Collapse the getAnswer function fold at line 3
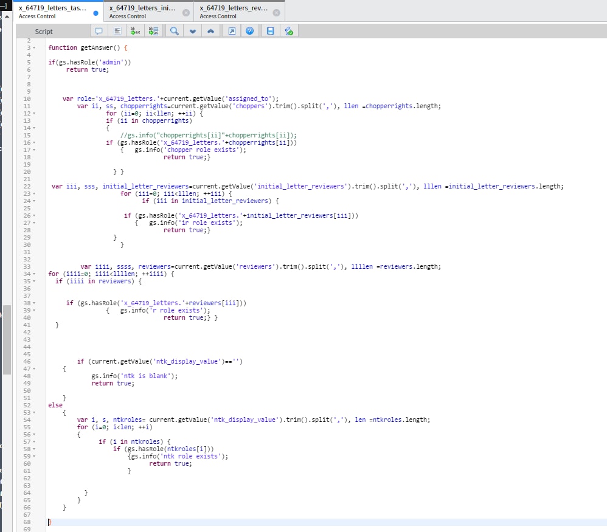Screen dimensions: 607x532 (35, 47)
